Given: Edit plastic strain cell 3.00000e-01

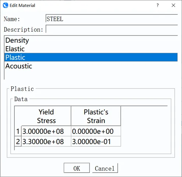Looking at the screenshot, I should tap(96, 142).
